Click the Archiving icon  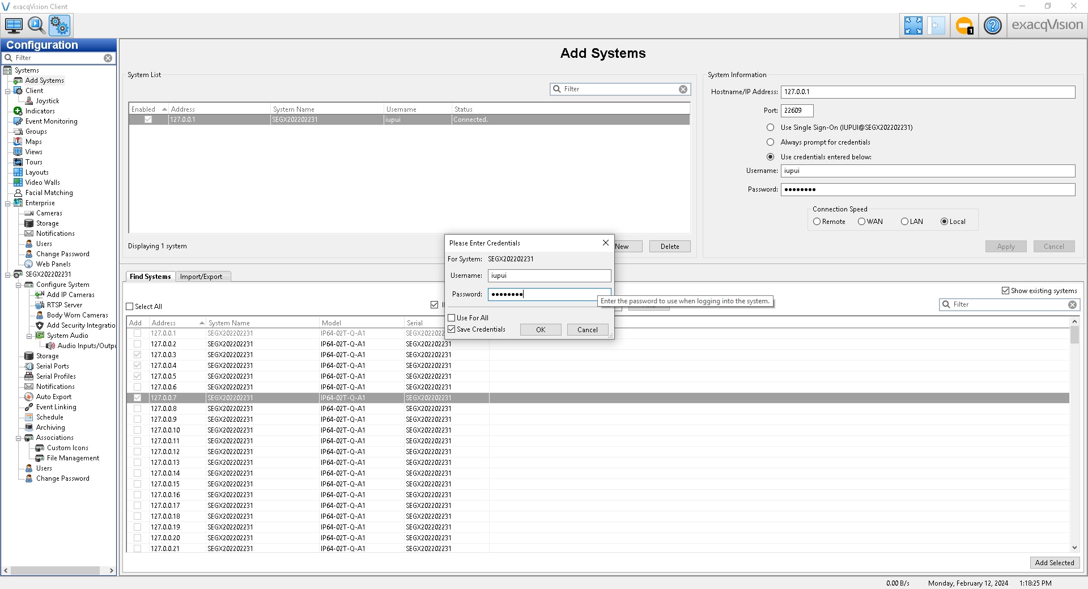[x=29, y=427]
